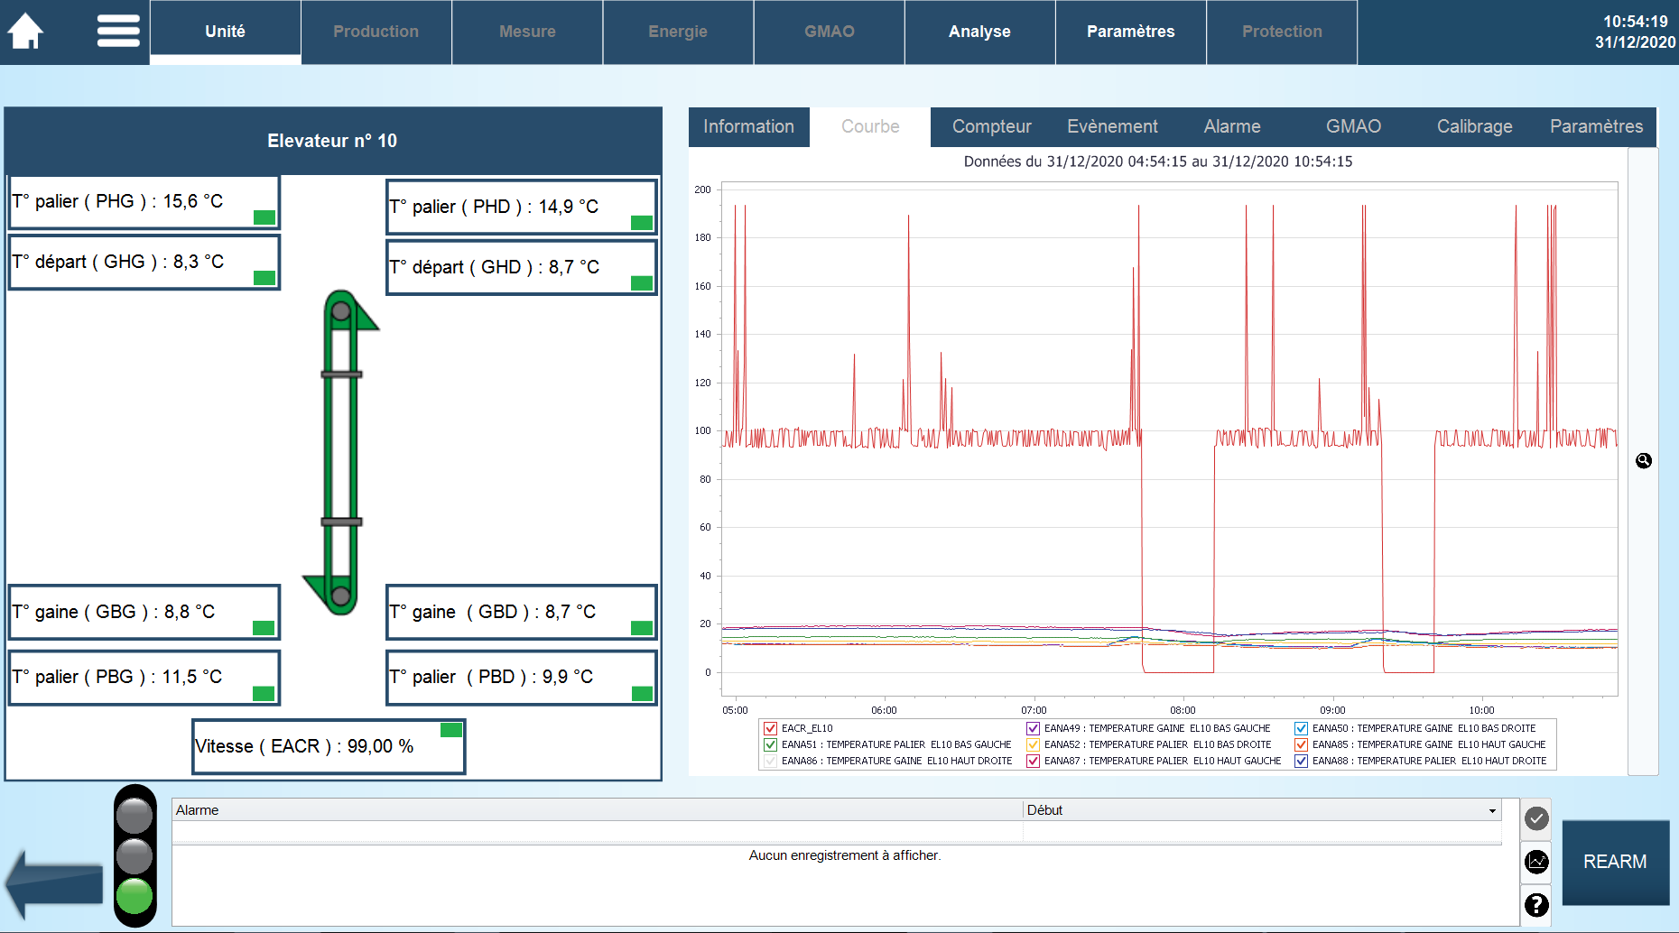Select the Vitesse EACR speed box

tap(329, 746)
